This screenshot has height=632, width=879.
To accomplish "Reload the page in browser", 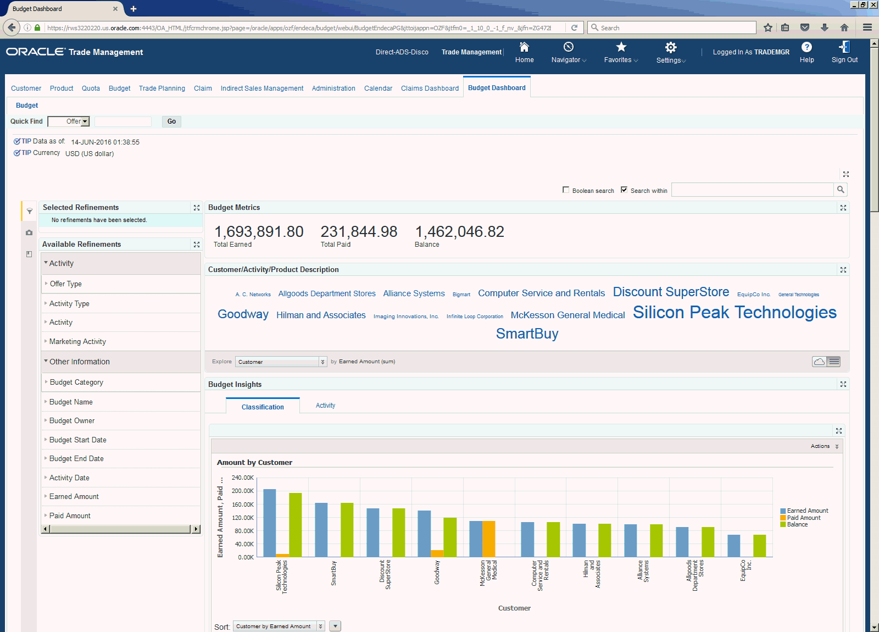I will coord(574,27).
